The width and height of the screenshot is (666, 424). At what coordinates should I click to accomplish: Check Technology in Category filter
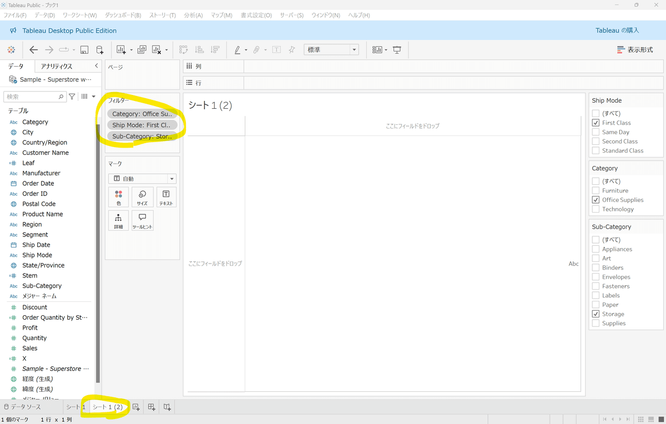[596, 209]
